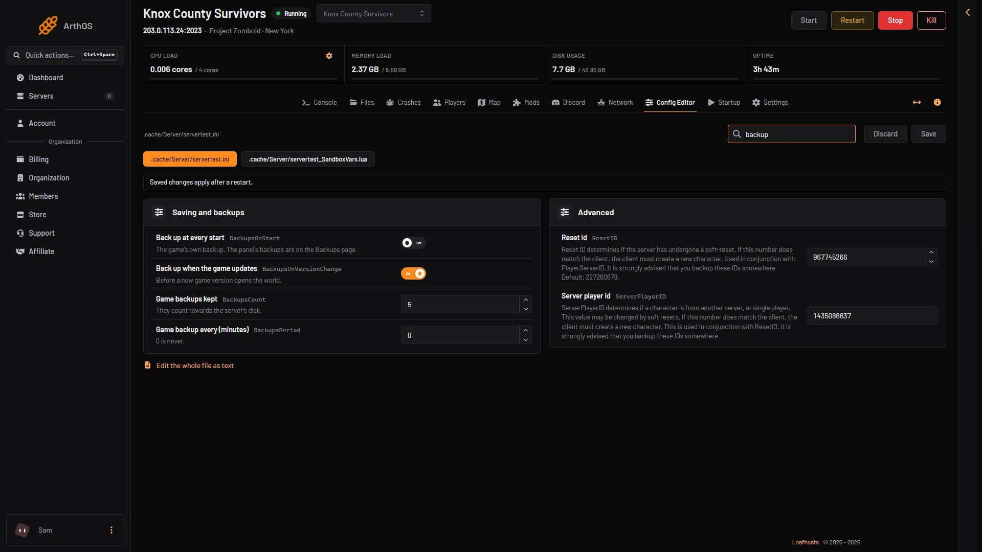This screenshot has height=552, width=982.
Task: Decrease Game backup every minutes value
Action: click(525, 340)
